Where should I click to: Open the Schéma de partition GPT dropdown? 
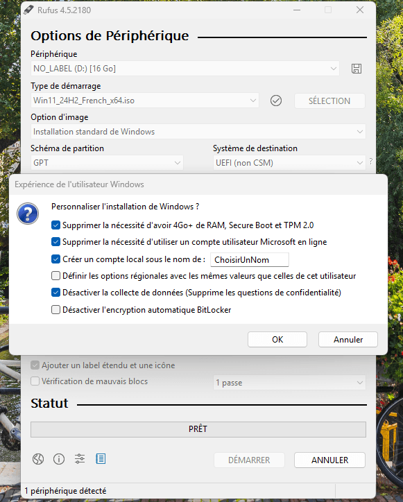pyautogui.click(x=107, y=163)
